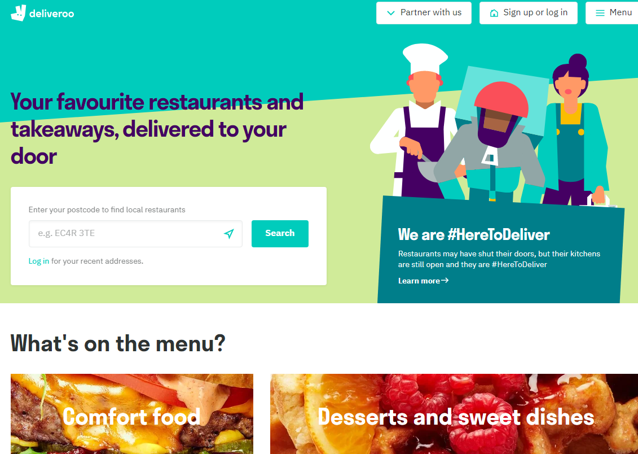Open the Comfort food category tile
This screenshot has height=454, width=638.
(x=132, y=414)
